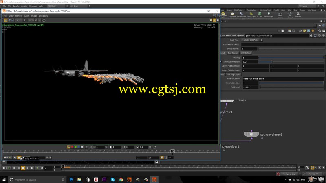The height and width of the screenshot is (183, 326).
Task: Click frame 40 marker on MPlay timeline
Action: click(172, 151)
